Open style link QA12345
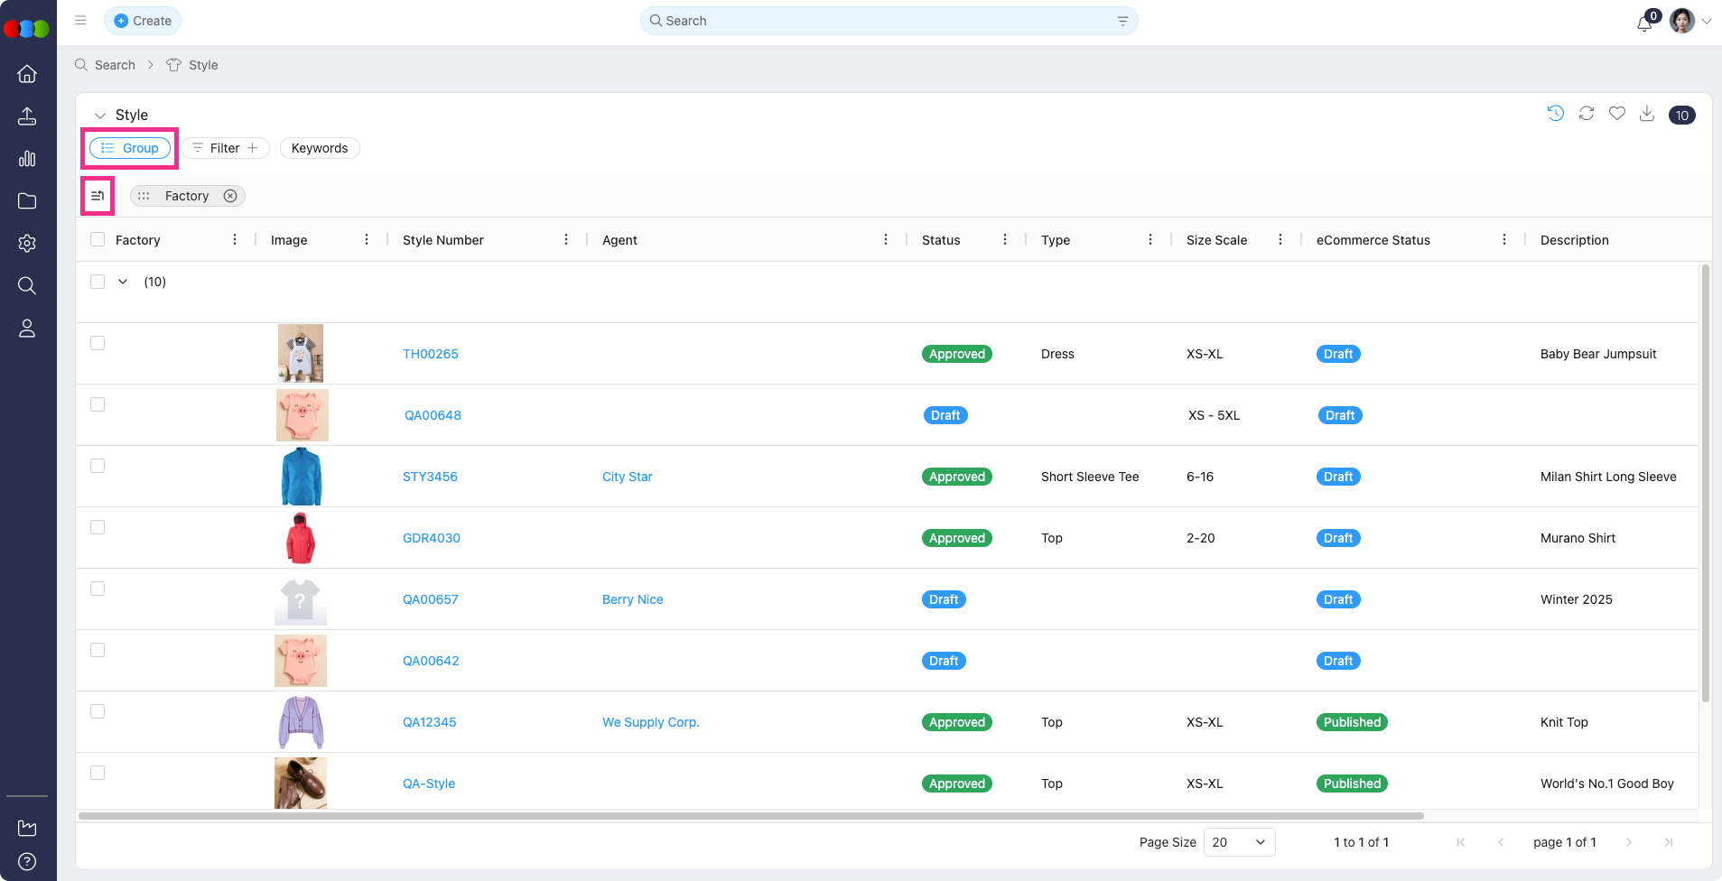The image size is (1722, 881). [x=429, y=722]
